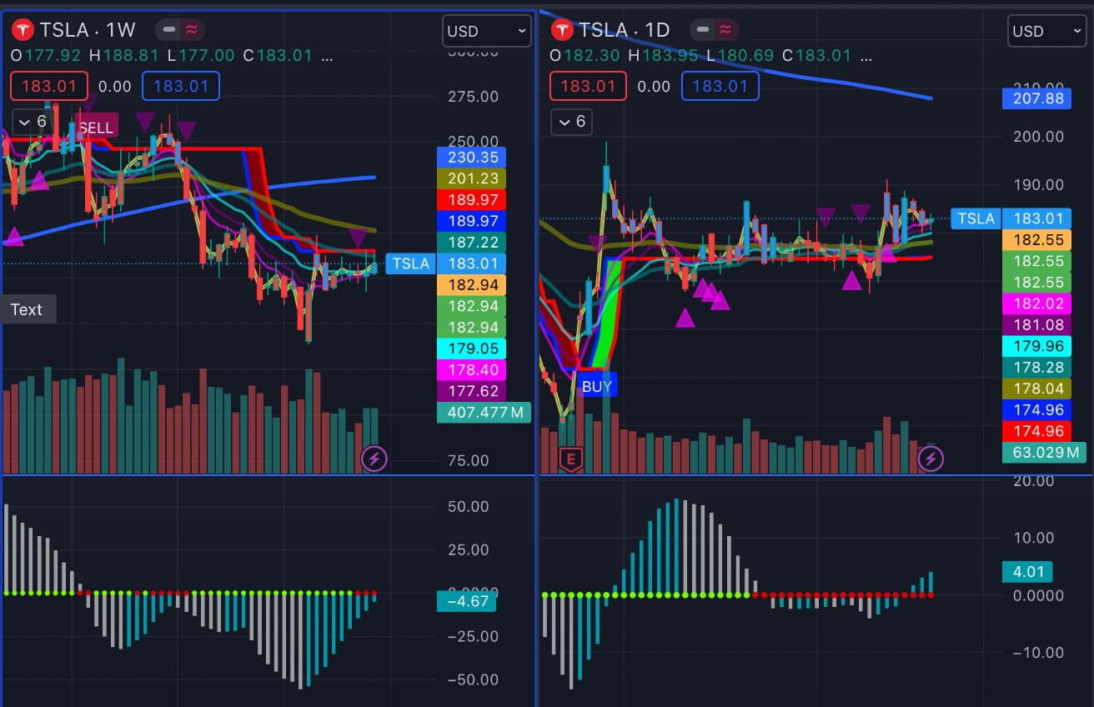Click the lightning bolt icon on the daily chart

[x=931, y=458]
